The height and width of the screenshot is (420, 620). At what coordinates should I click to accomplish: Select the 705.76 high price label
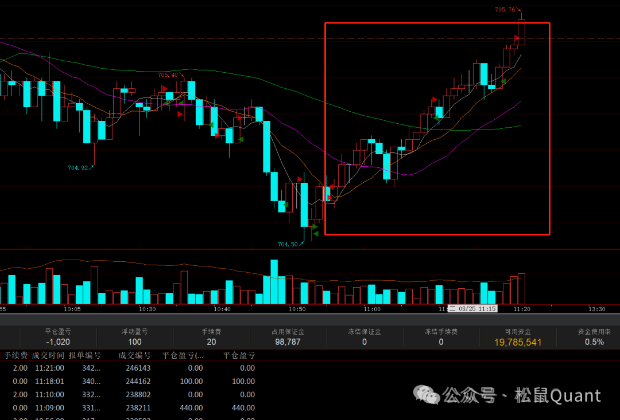[505, 9]
